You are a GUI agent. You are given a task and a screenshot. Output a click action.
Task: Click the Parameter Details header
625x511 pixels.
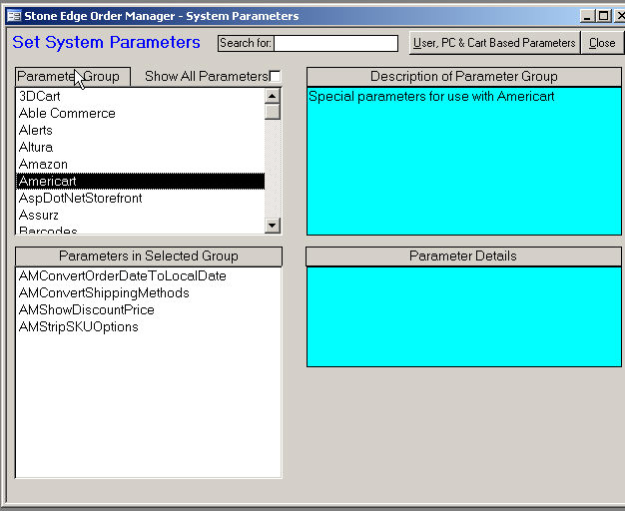pyautogui.click(x=463, y=256)
